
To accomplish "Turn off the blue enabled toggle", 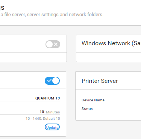I will point(52,81).
